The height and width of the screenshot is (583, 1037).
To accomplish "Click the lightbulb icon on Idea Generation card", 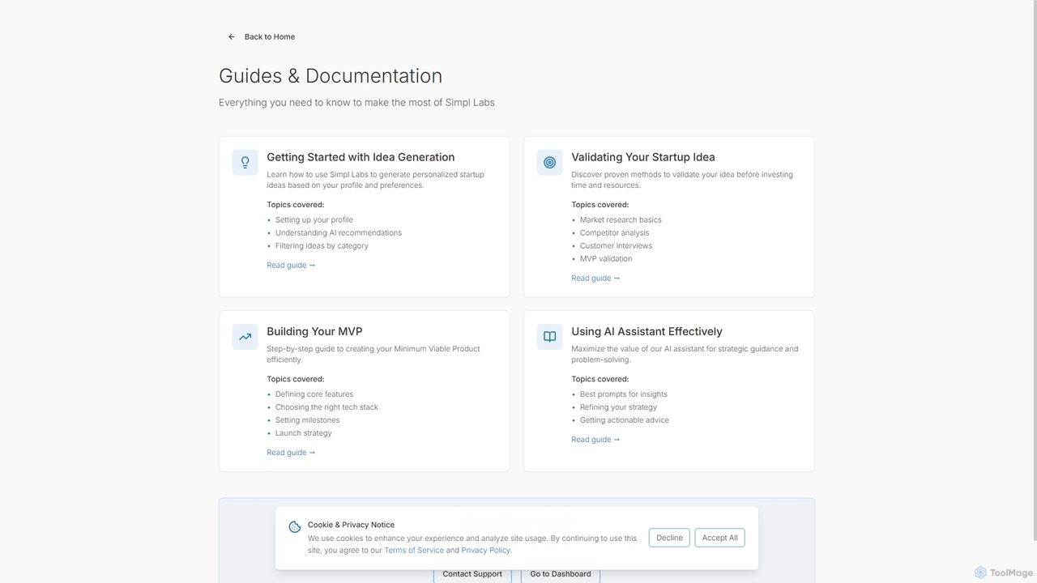I will (245, 162).
